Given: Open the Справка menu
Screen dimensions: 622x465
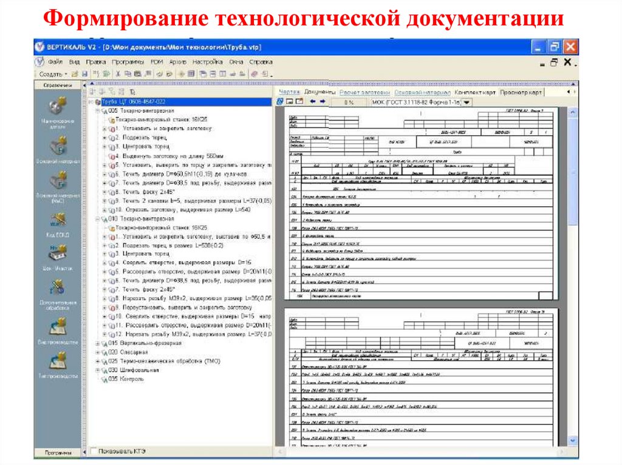Looking at the screenshot, I should [x=261, y=62].
